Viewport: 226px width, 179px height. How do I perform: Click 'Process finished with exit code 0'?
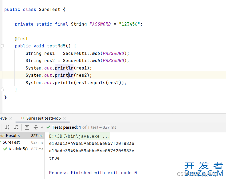pos(93,173)
